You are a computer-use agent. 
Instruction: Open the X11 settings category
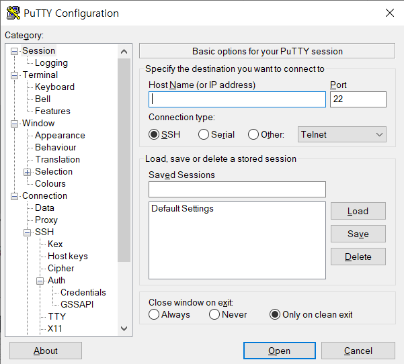(x=55, y=328)
